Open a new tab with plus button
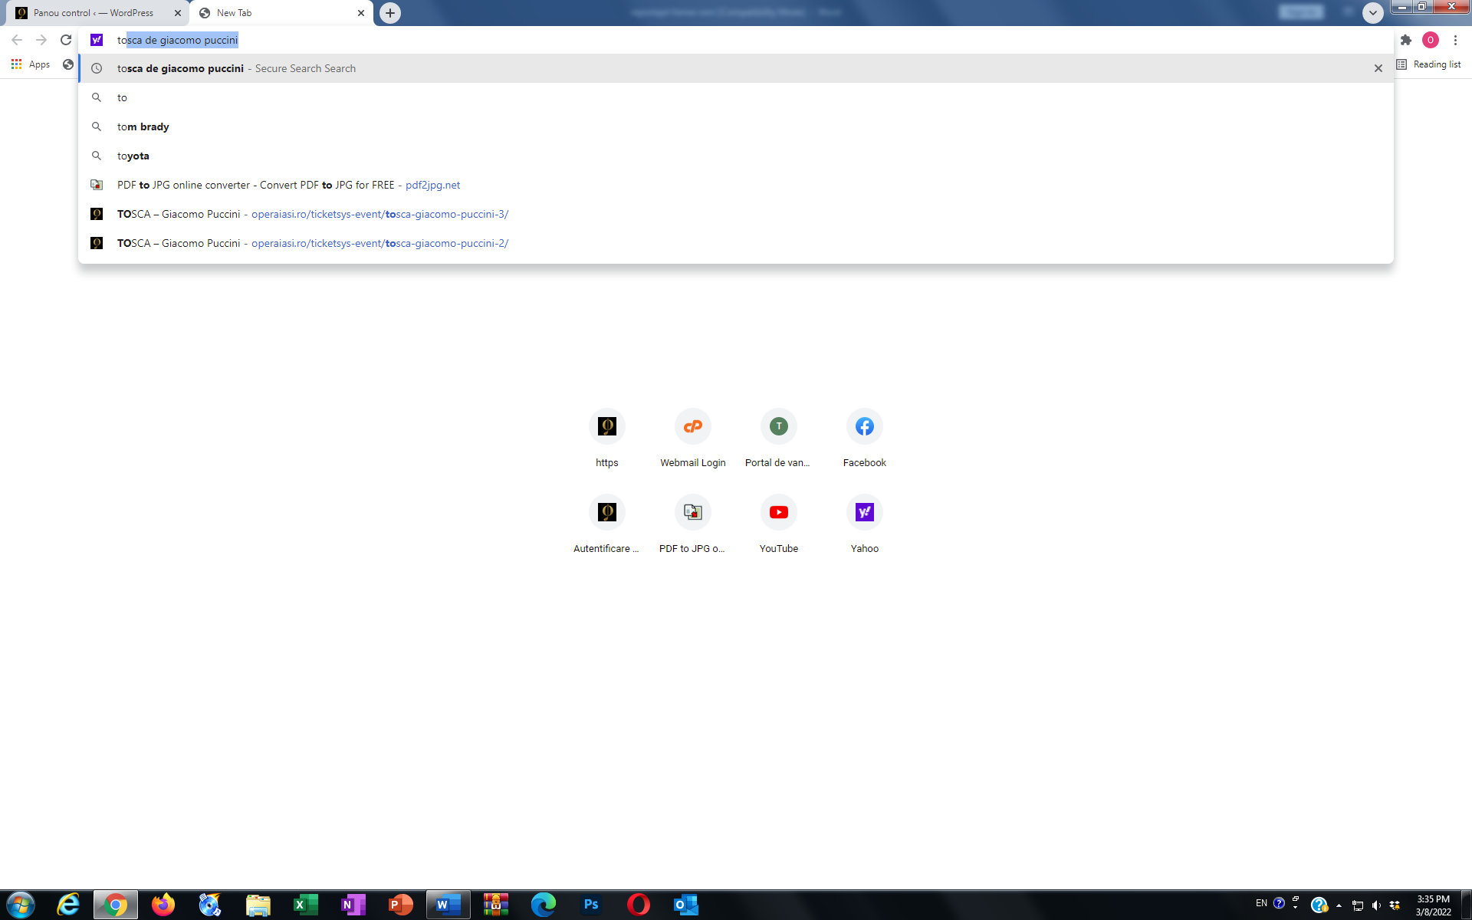The height and width of the screenshot is (920, 1472). 390,13
